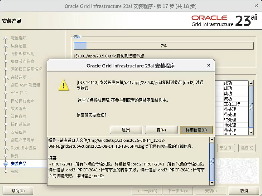Click 跳过(S) to skip the step
Image resolution: width=262 pixels, height=196 pixels.
click(x=247, y=148)
